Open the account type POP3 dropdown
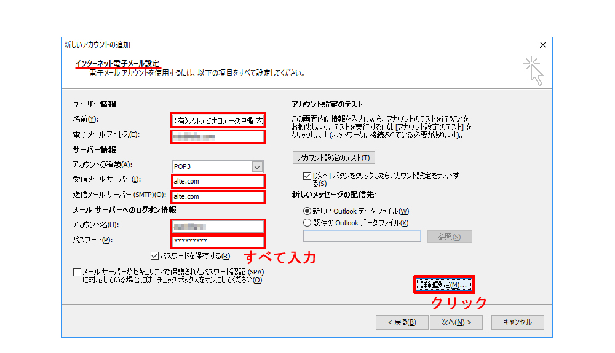615x353 pixels. (x=257, y=166)
